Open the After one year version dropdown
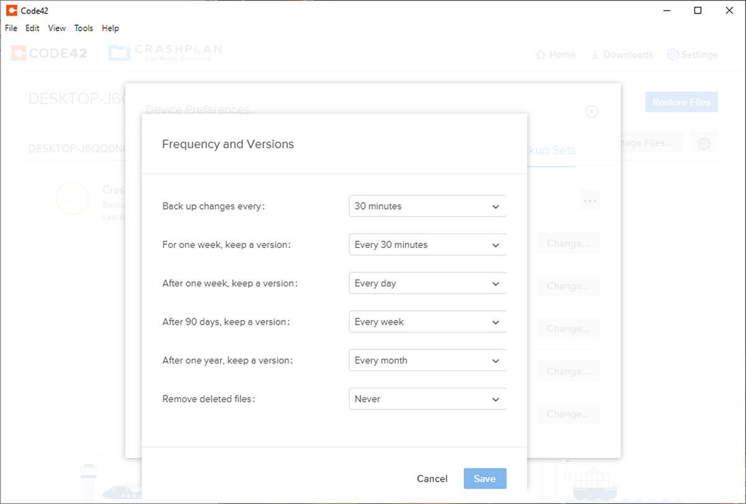Viewport: 746px width, 504px height. pyautogui.click(x=427, y=360)
